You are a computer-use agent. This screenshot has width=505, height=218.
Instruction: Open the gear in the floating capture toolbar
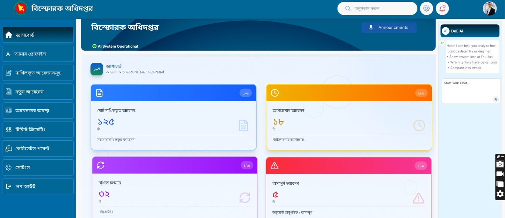tap(500, 194)
